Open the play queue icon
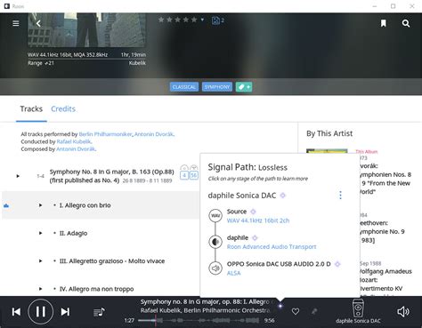The width and height of the screenshot is (422, 328). [x=99, y=312]
